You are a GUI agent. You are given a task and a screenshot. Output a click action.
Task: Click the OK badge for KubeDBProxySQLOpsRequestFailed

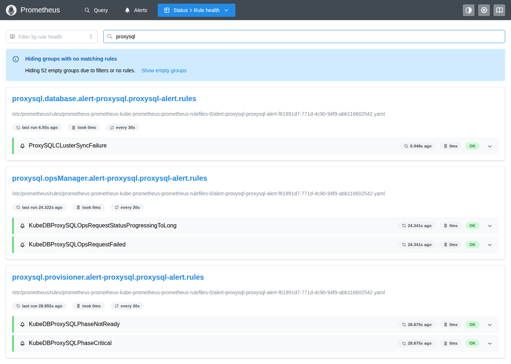click(x=472, y=245)
